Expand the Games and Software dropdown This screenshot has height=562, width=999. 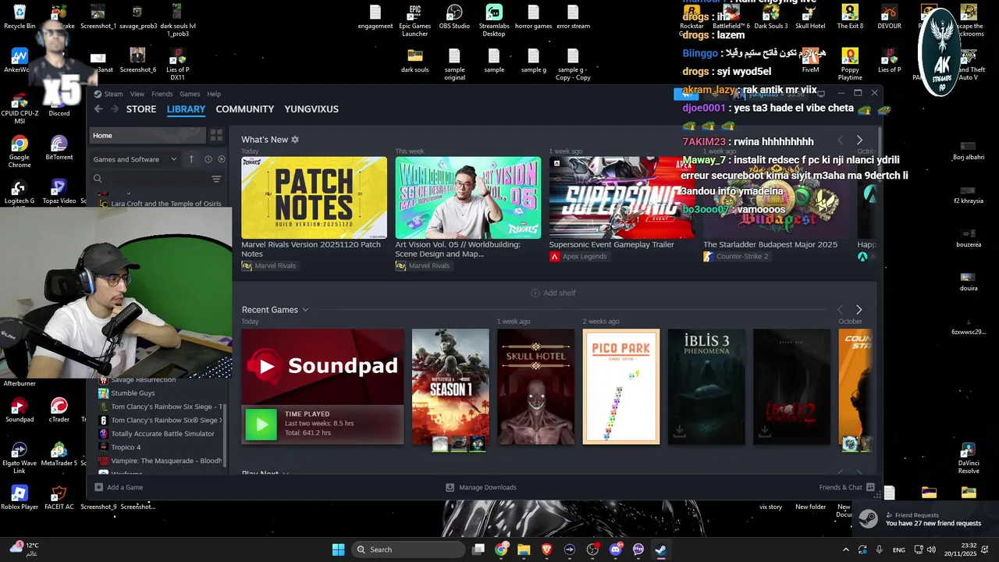tap(135, 159)
